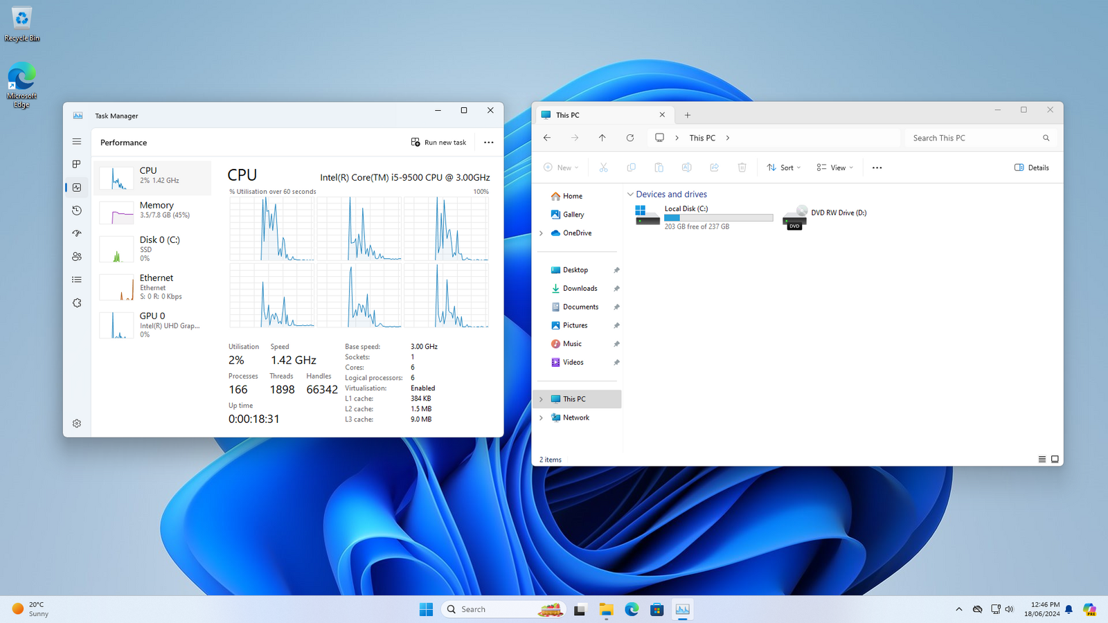
Task: Show hidden system tray icons
Action: coord(959,609)
